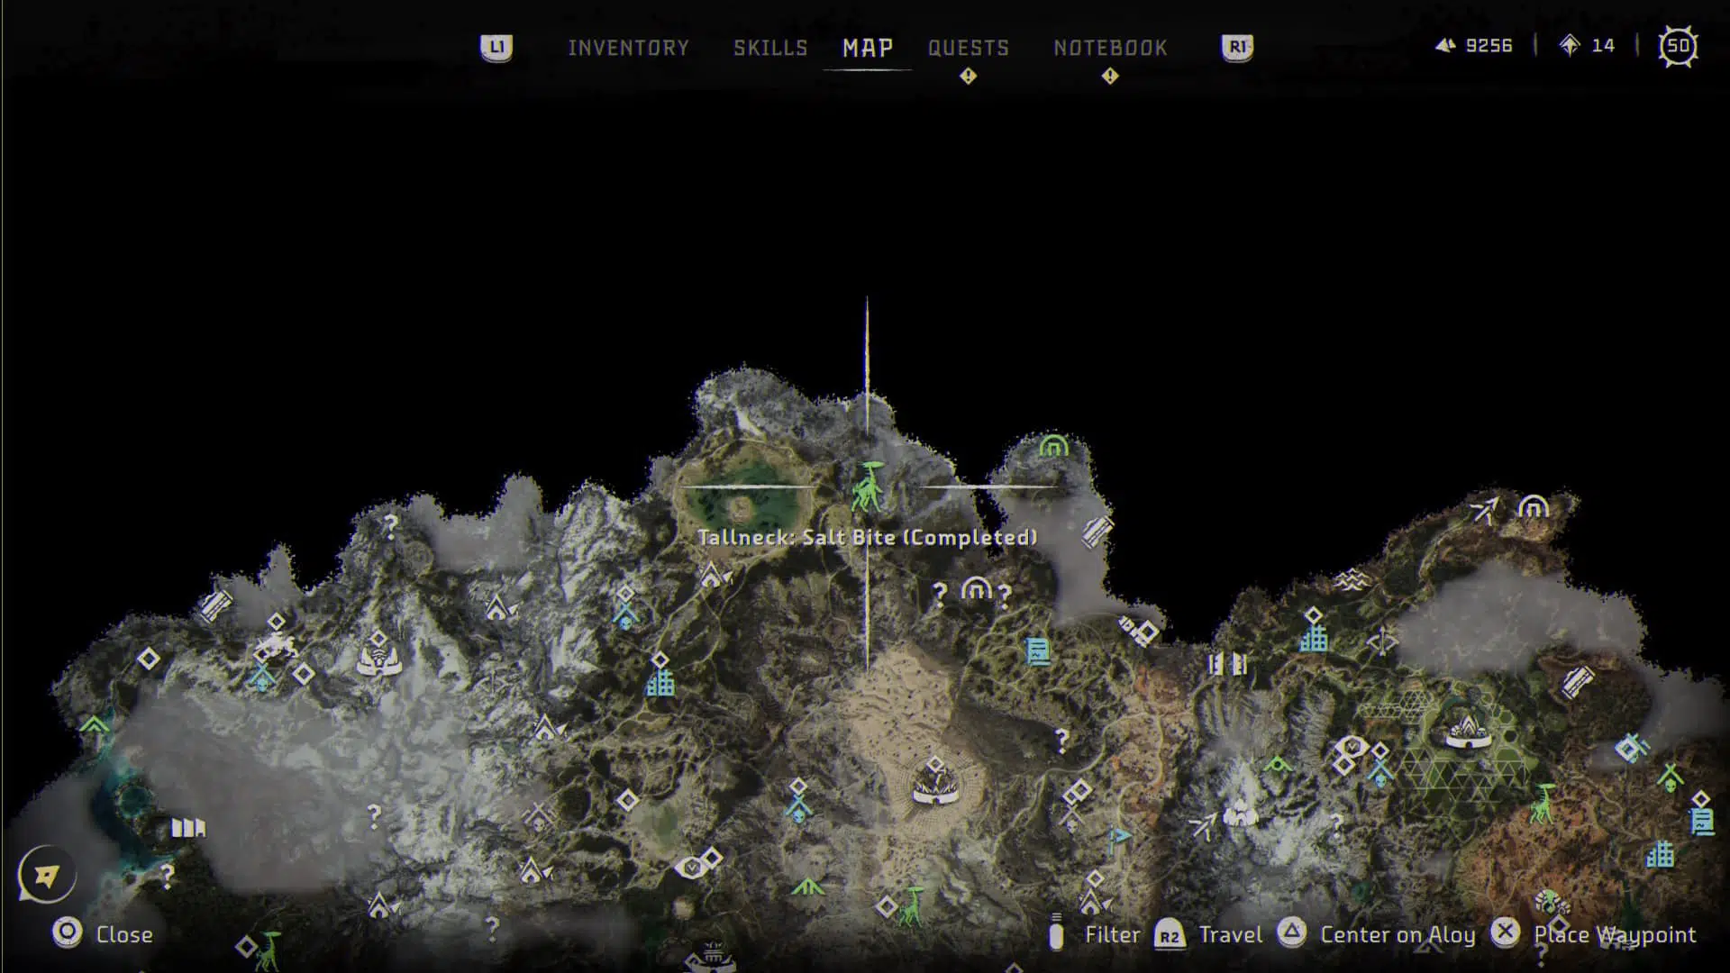This screenshot has height=973, width=1730.
Task: Click the green tent icon on the far west coast
Action: coord(94,724)
